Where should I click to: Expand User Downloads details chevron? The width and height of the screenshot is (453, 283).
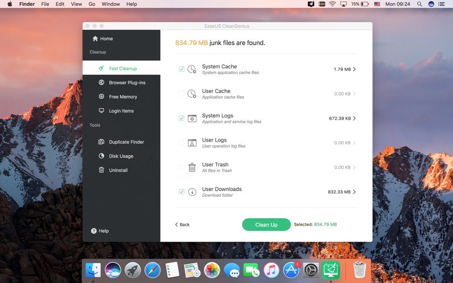tap(354, 192)
